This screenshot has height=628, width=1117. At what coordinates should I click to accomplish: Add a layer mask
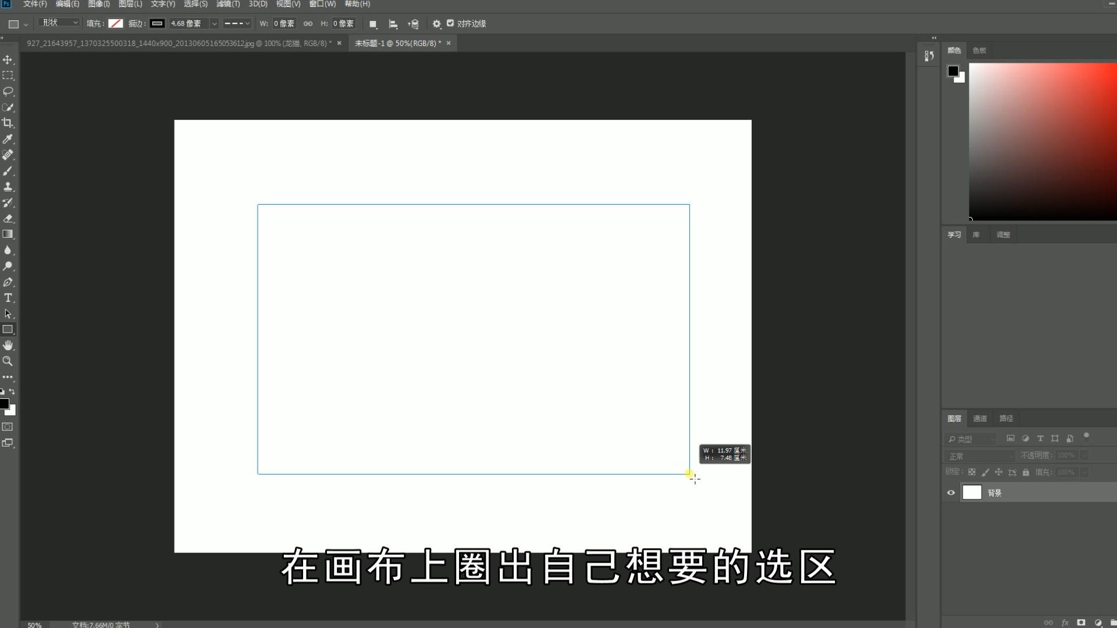(1081, 623)
